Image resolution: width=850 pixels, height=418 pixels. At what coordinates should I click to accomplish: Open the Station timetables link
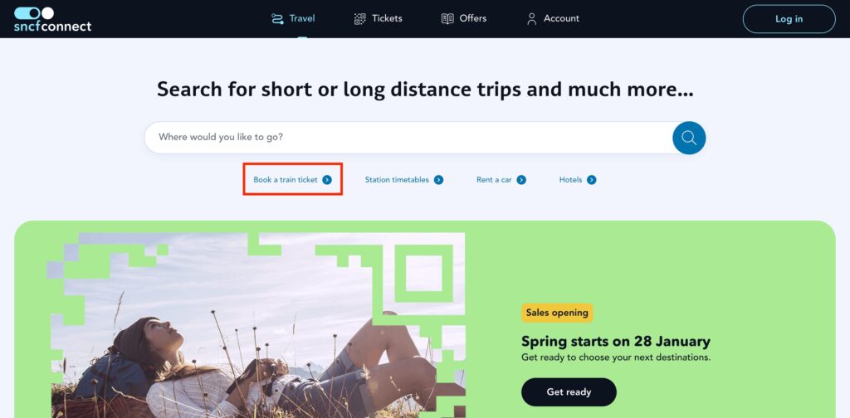point(397,180)
